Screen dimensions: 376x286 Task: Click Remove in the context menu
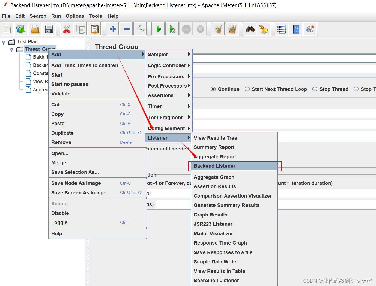tap(97, 142)
